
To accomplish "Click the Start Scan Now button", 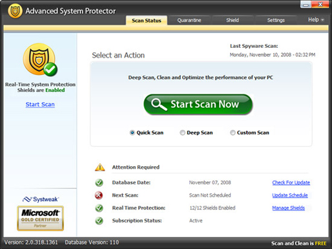I will [x=198, y=104].
